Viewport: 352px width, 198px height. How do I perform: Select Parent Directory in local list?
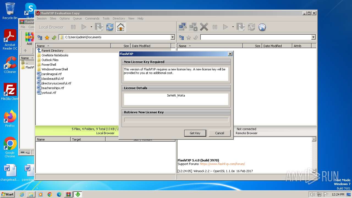52,51
